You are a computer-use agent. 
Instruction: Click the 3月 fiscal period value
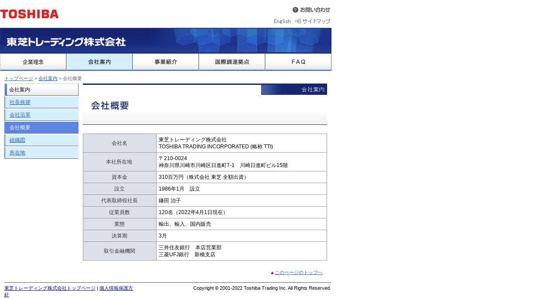163,236
